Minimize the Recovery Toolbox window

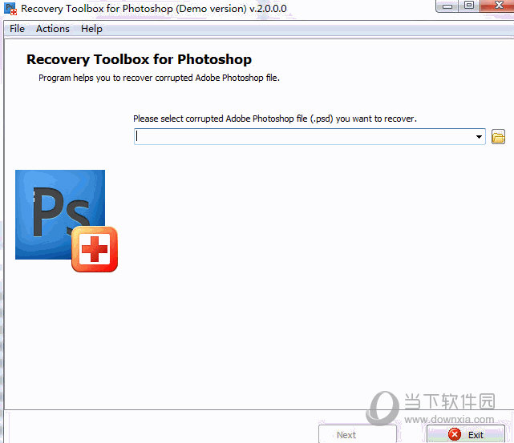tap(447, 6)
